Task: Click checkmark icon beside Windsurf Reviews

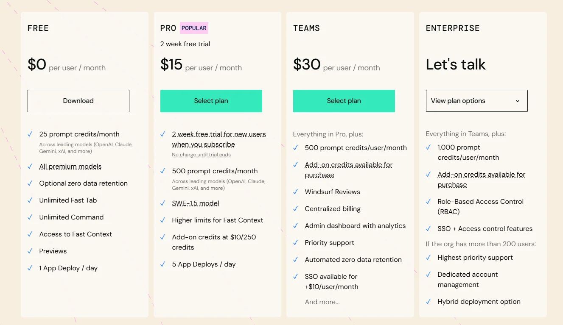Action: pyautogui.click(x=296, y=192)
